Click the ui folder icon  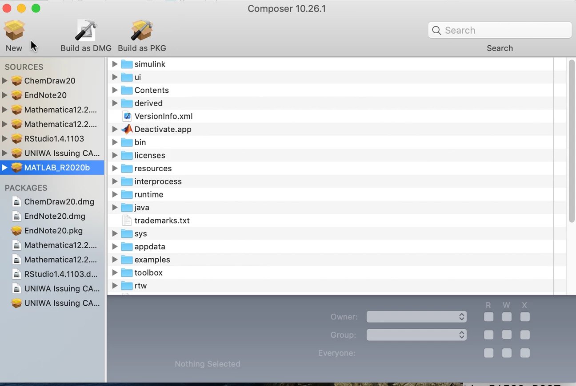[x=127, y=77]
